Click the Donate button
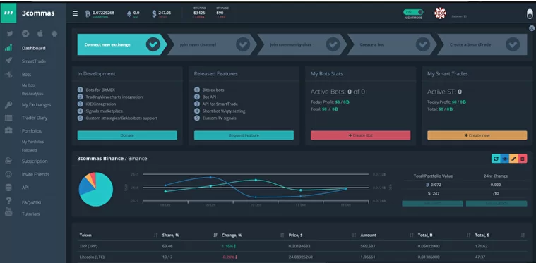The image size is (536, 263). 127,135
